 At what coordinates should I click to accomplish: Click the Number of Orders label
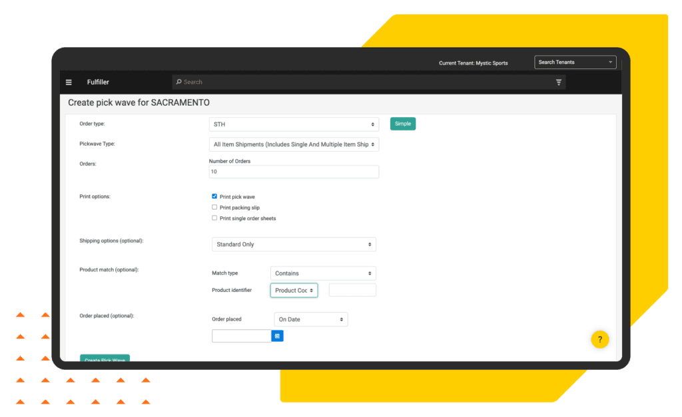coord(230,161)
